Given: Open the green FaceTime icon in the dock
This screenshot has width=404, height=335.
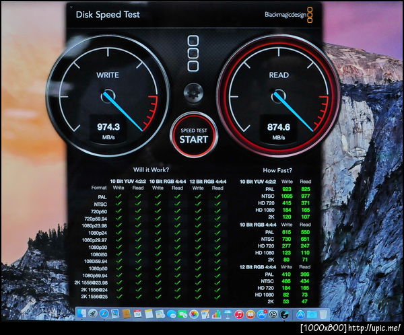Looking at the screenshot, I should click(x=182, y=314).
